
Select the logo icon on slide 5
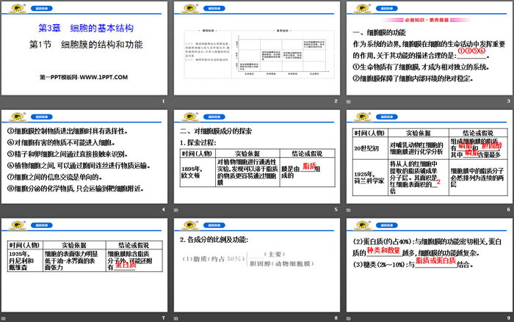pyautogui.click(x=187, y=116)
